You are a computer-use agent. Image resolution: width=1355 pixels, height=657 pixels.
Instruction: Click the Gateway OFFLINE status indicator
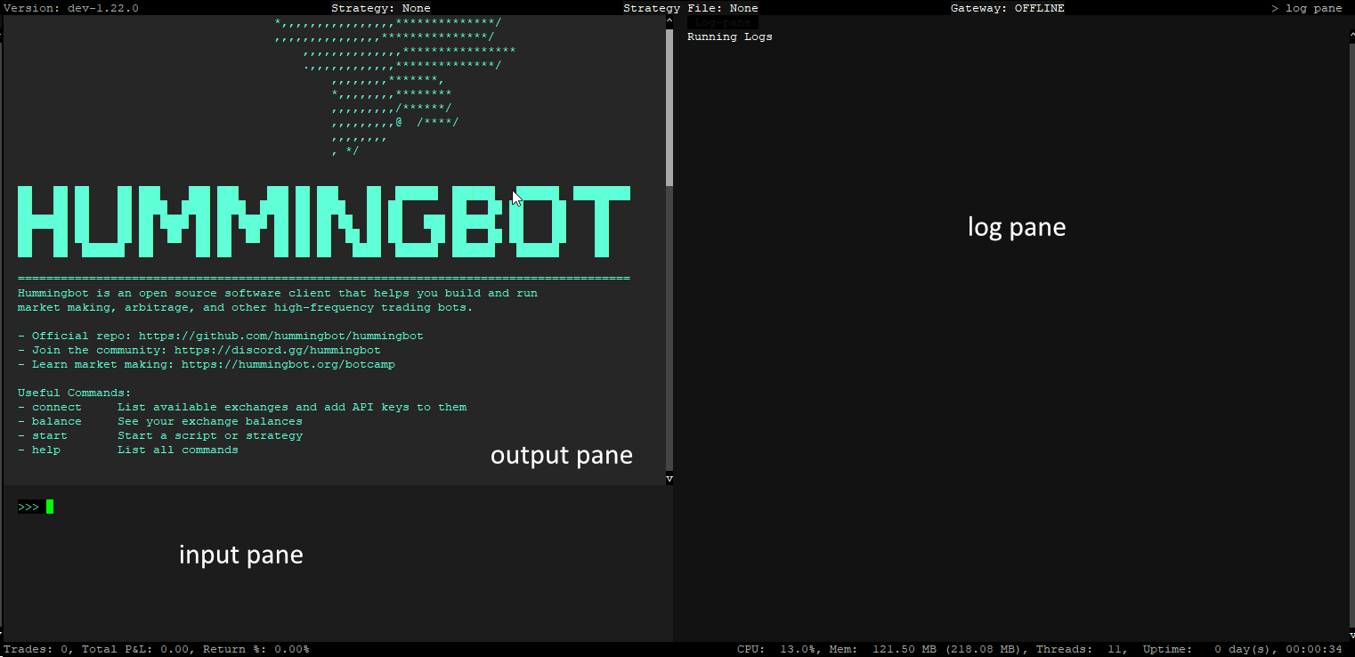(1007, 8)
